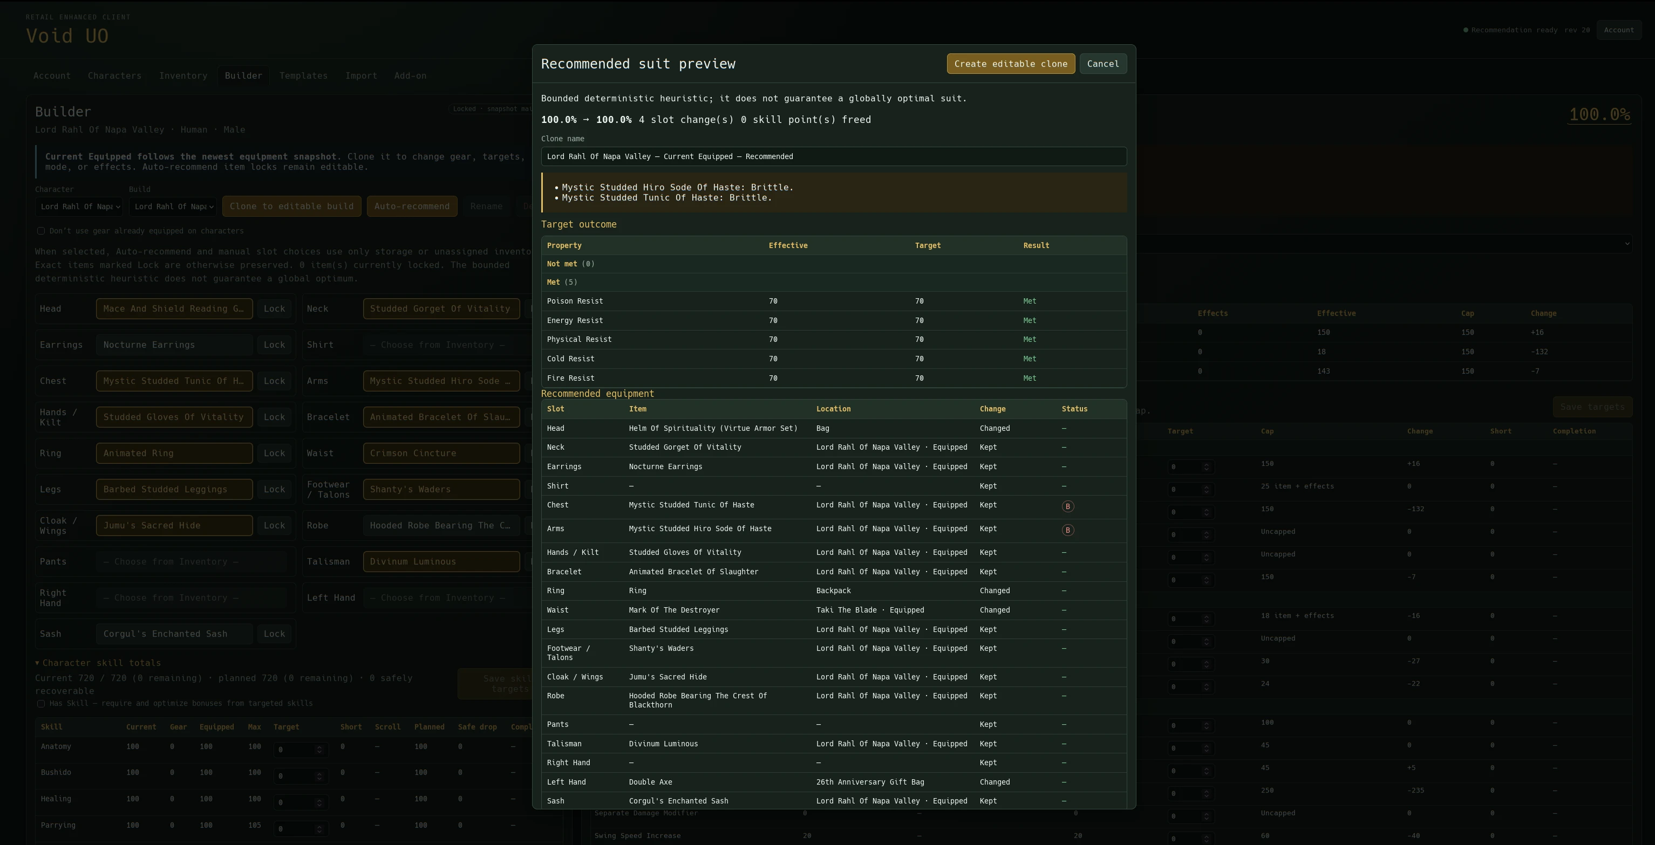Open the Waist slot Crimson Cincture selector
This screenshot has height=845, width=1655.
441,454
